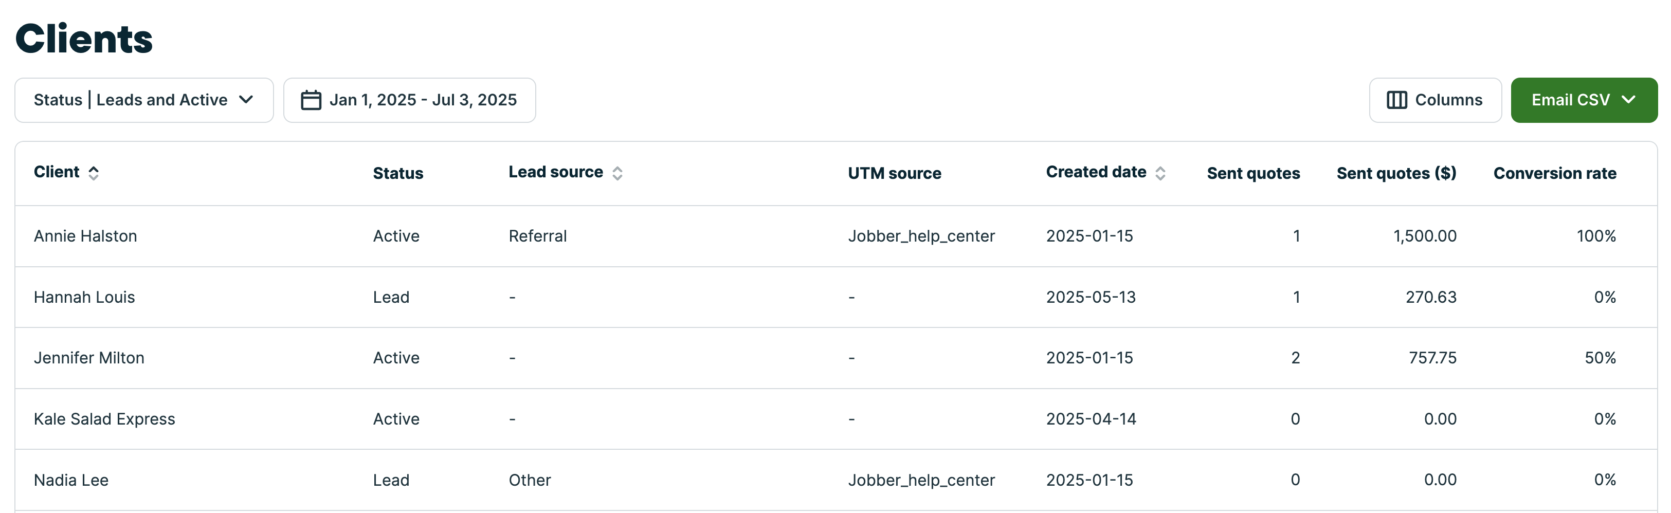This screenshot has height=513, width=1671.
Task: Click the Columns layout icon
Action: pyautogui.click(x=1396, y=100)
